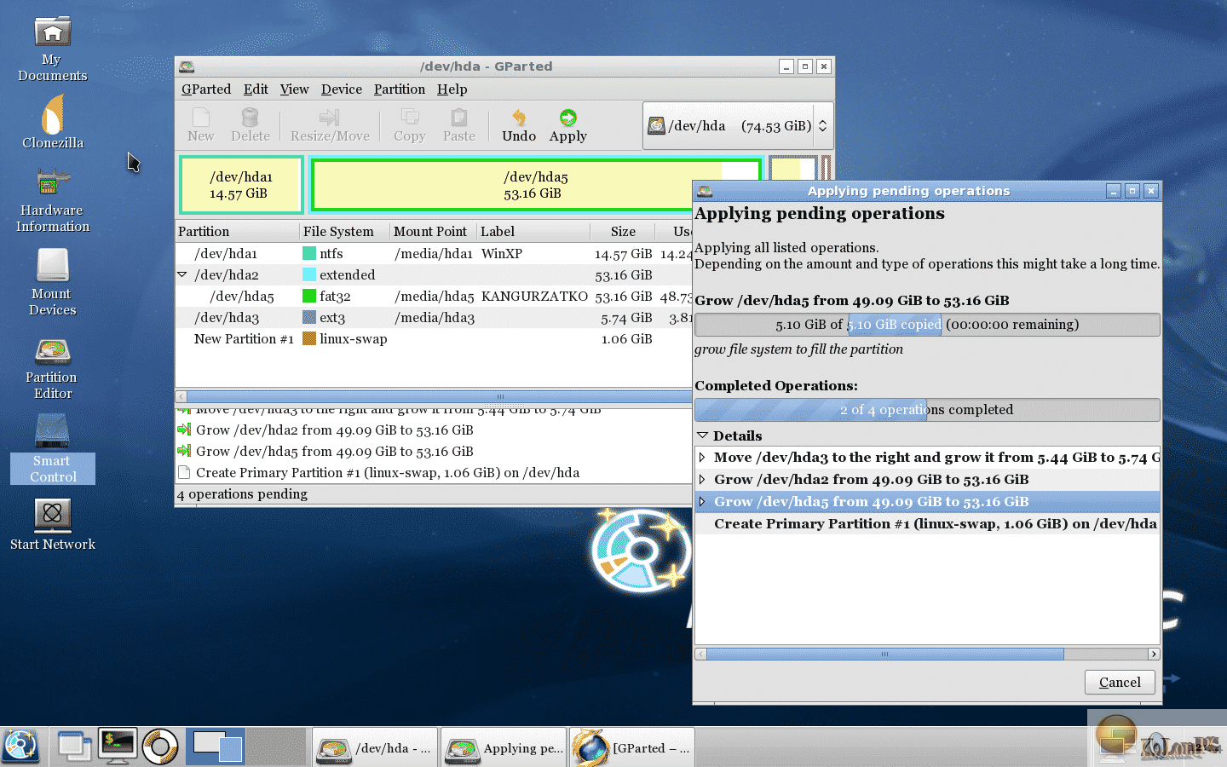Click the Partition column header
The width and height of the screenshot is (1227, 767).
(237, 231)
